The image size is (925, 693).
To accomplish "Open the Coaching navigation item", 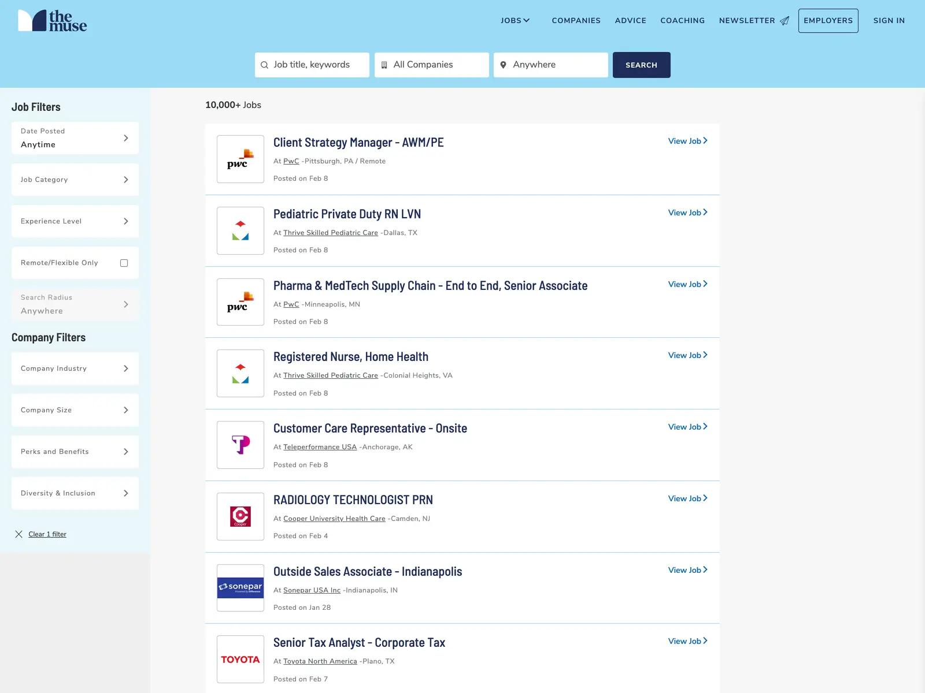I will (x=682, y=21).
